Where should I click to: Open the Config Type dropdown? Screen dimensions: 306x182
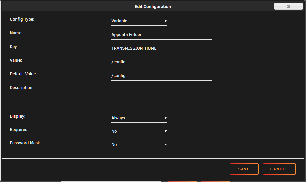tap(139, 21)
